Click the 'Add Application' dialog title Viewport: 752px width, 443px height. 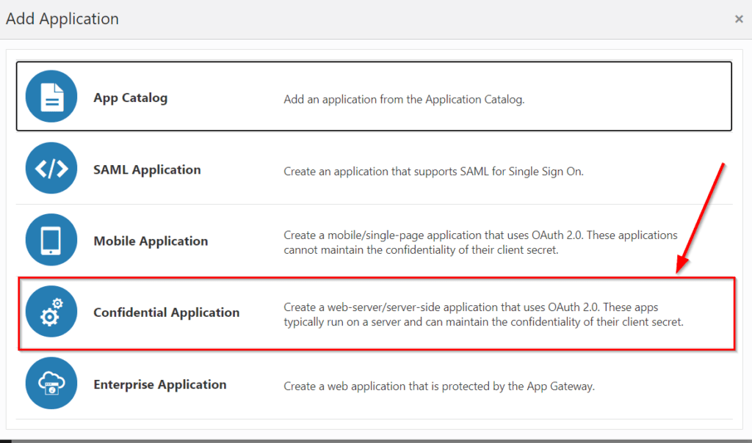coord(62,19)
